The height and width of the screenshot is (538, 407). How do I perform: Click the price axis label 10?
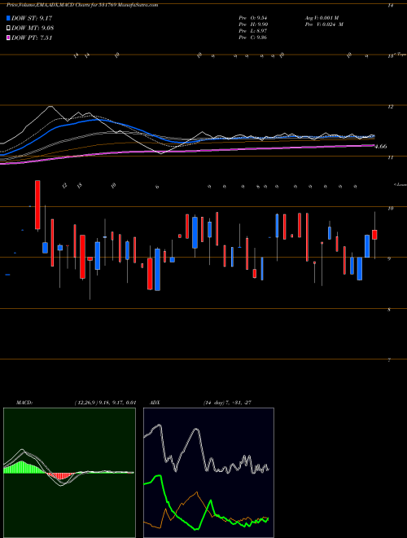[x=390, y=208]
